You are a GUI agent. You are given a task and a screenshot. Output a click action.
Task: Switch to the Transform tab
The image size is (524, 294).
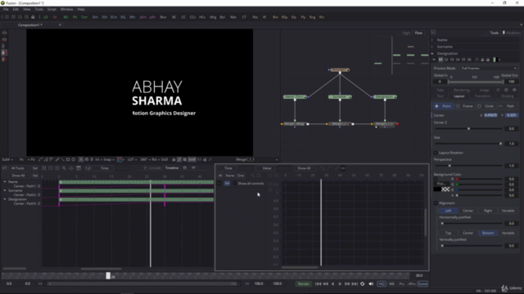(482, 96)
